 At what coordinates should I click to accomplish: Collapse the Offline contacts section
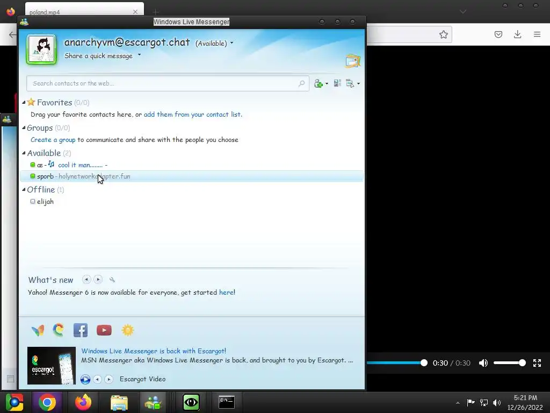coord(24,190)
